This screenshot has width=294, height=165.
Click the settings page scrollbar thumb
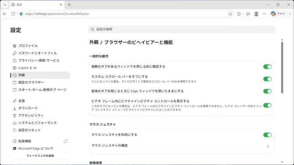pyautogui.click(x=282, y=67)
